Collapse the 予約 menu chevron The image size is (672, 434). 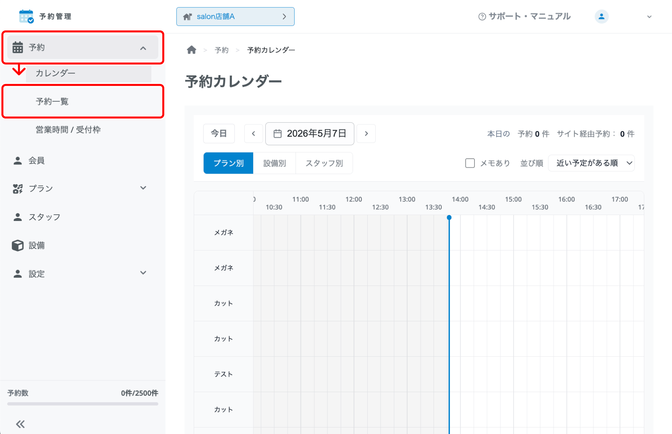coord(143,48)
